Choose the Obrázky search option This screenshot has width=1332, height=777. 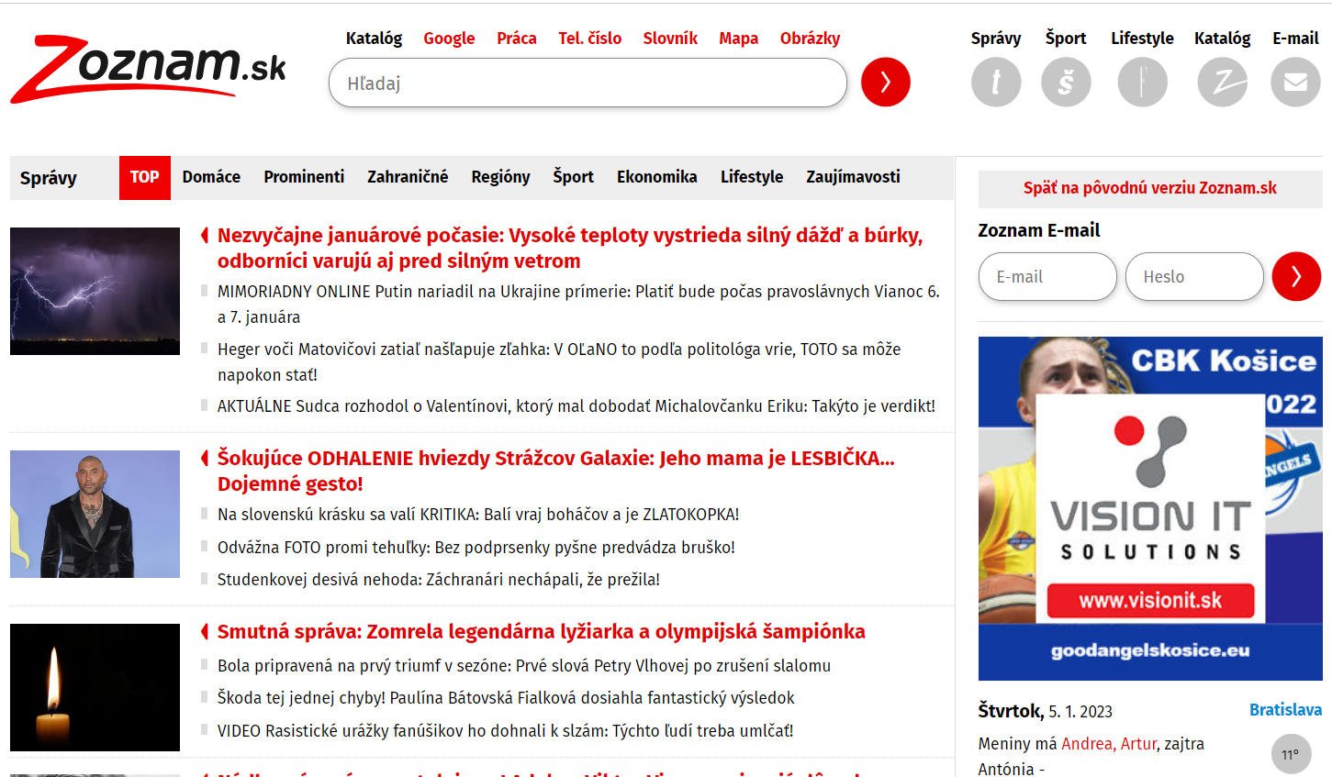(x=810, y=39)
